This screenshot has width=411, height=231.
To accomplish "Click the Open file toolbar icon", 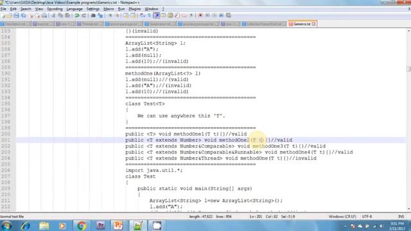I will click(x=9, y=15).
